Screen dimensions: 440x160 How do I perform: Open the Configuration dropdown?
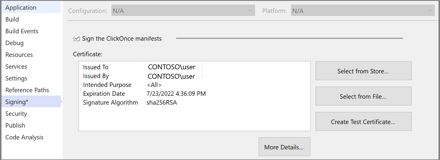183,11
